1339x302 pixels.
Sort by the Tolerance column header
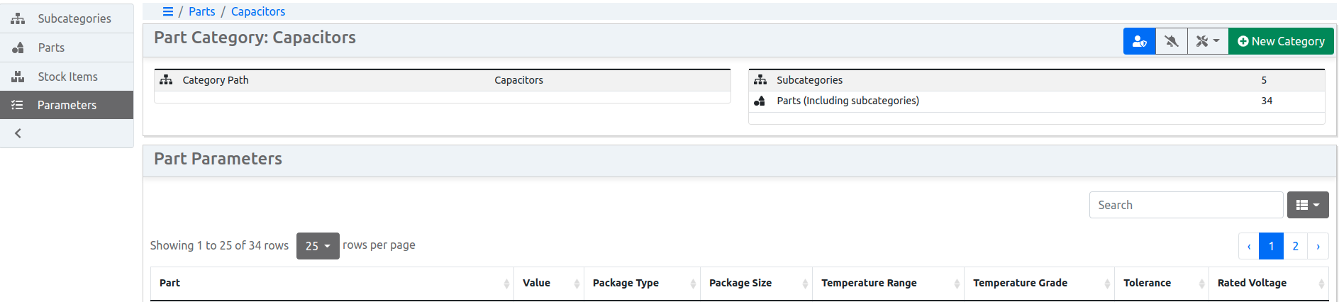[1162, 283]
